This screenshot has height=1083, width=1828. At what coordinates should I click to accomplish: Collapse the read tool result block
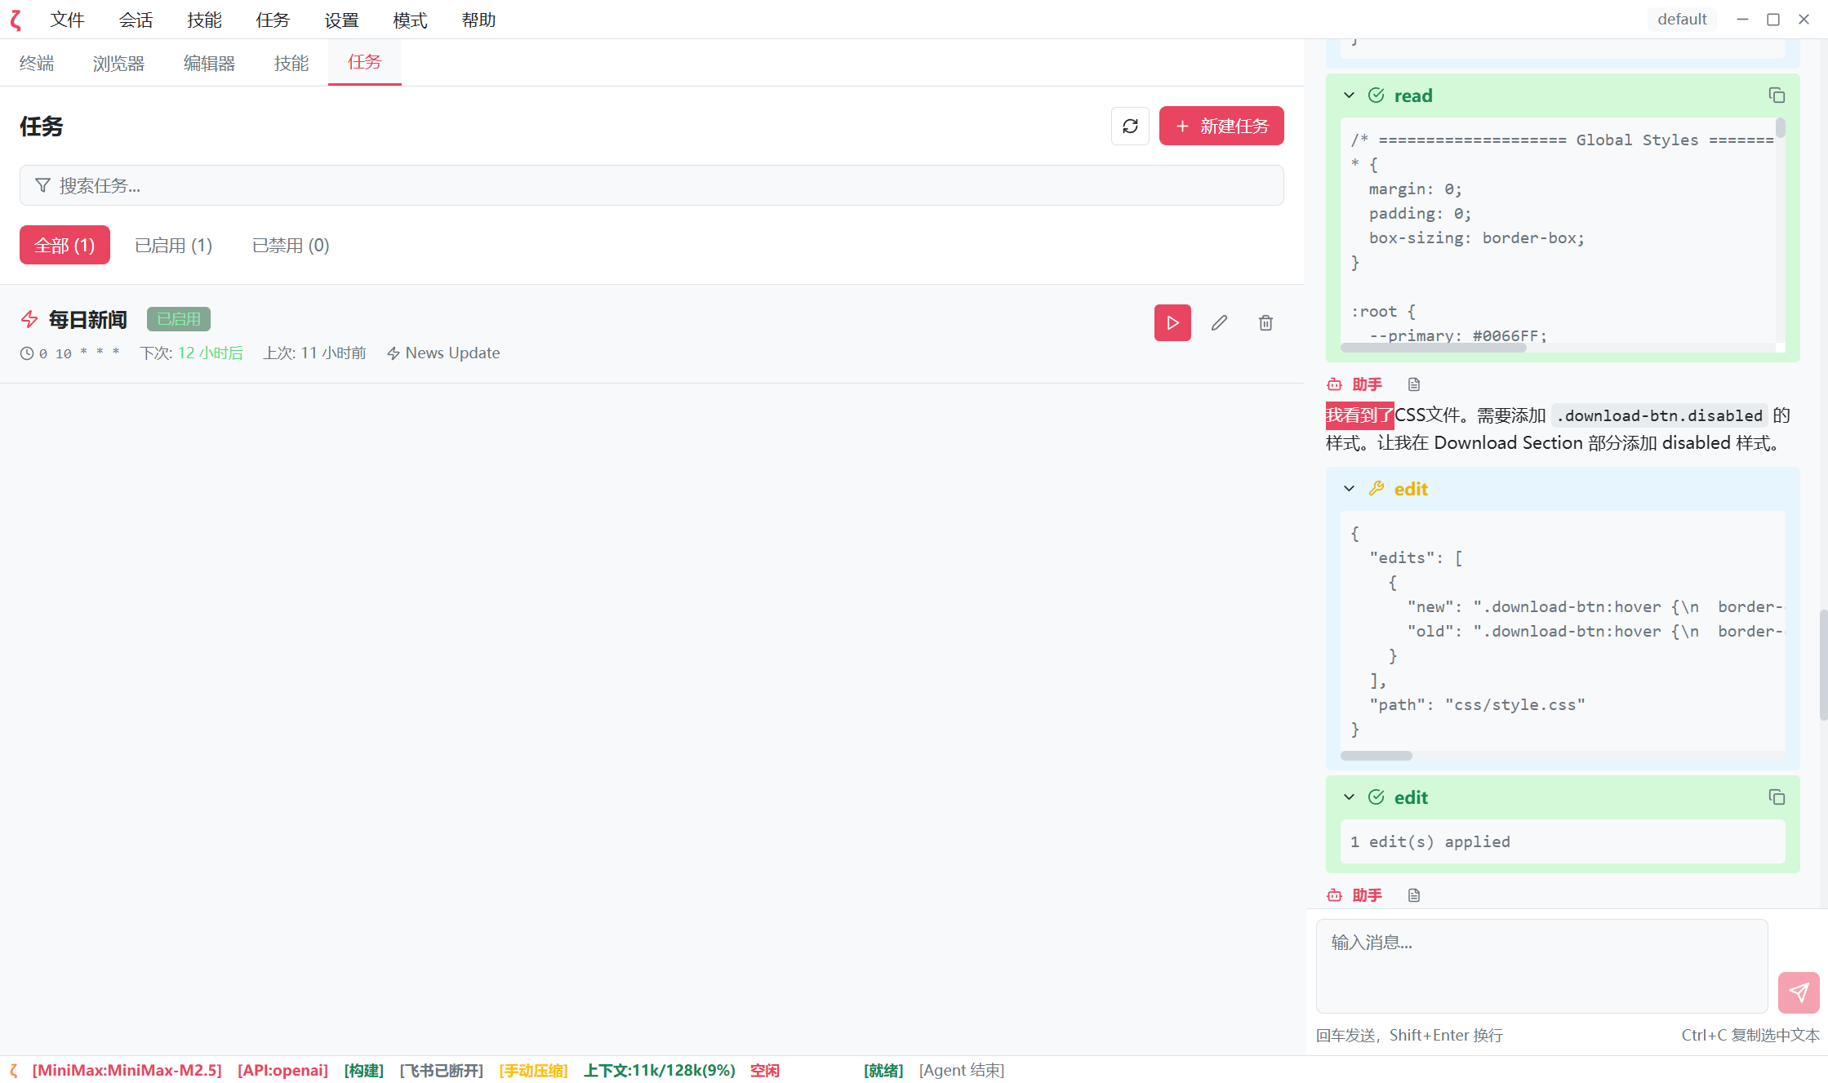tap(1349, 95)
